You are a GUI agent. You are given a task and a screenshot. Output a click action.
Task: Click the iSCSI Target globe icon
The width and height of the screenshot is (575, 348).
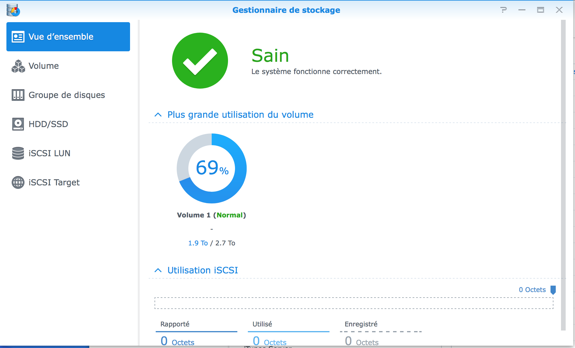pyautogui.click(x=18, y=182)
